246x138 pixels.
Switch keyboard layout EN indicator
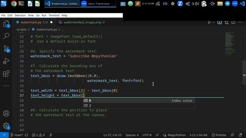coord(165,3)
